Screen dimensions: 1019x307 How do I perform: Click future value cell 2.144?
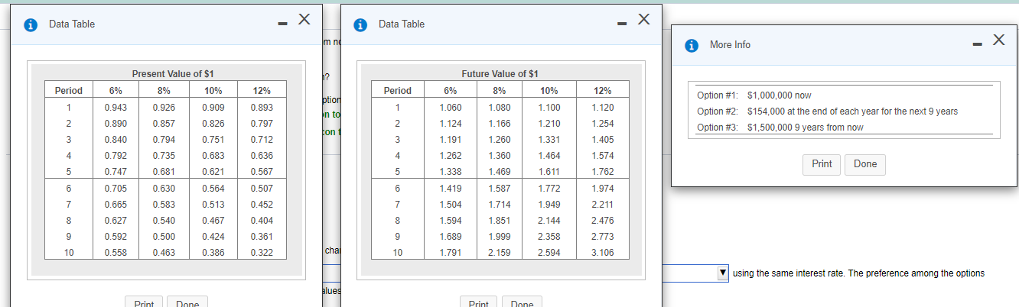pos(549,221)
